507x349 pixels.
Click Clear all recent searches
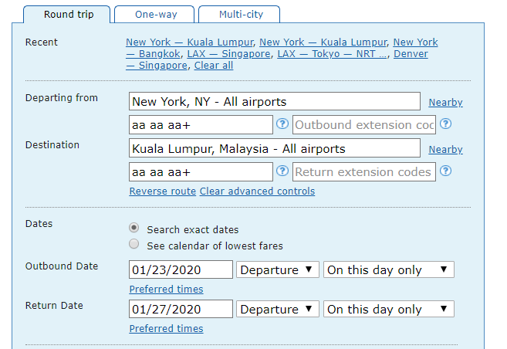point(214,66)
